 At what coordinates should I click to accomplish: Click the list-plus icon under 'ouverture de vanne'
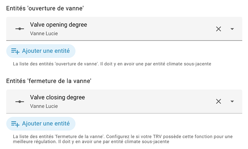(15, 51)
